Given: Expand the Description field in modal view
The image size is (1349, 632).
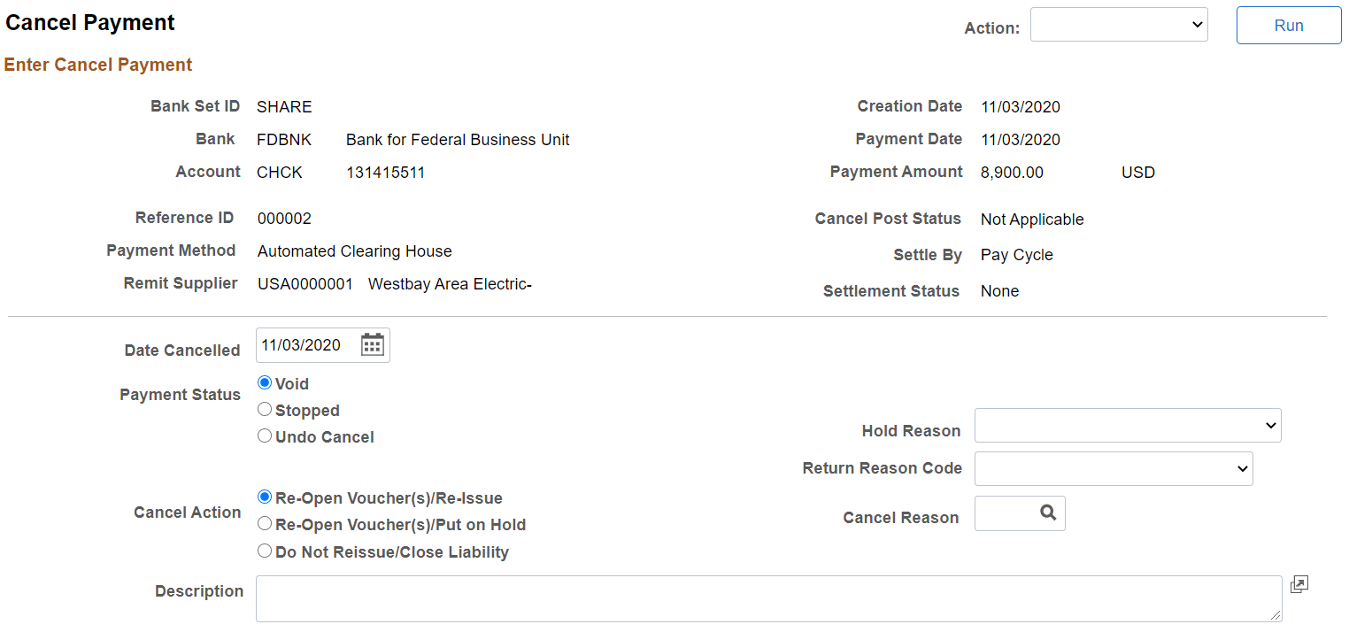Looking at the screenshot, I should tap(1299, 584).
